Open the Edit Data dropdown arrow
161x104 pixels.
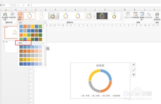143,20
